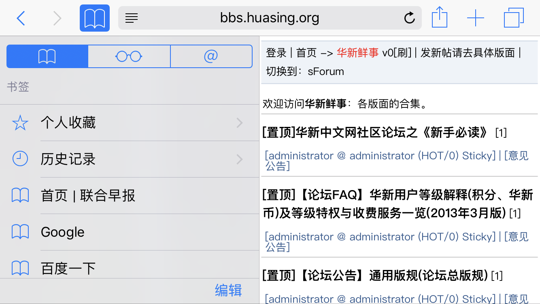Show all open tabs overview

pyautogui.click(x=514, y=18)
